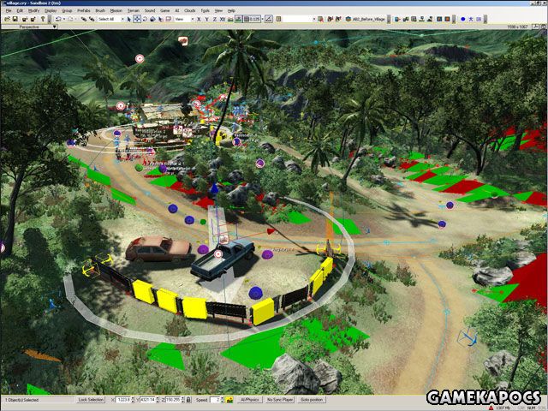This screenshot has height=411, width=548.
Task: Activate the Rotate tool
Action: (x=145, y=19)
